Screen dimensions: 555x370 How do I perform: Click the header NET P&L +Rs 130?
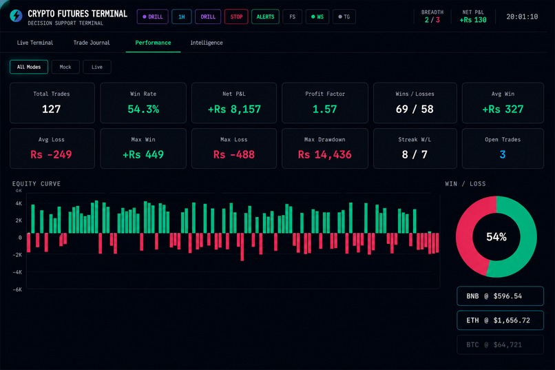473,17
